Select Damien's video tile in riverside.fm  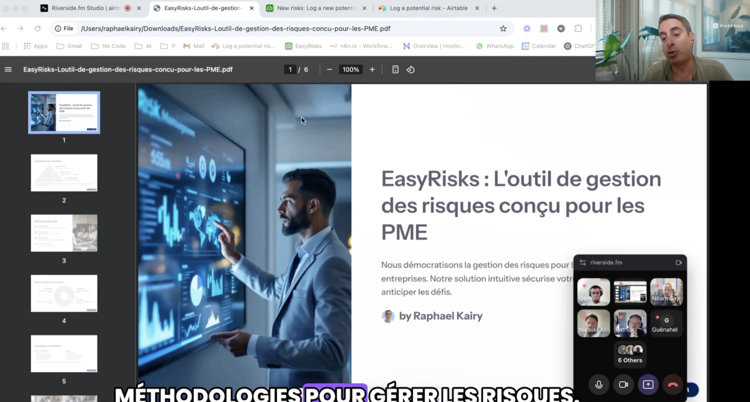click(x=594, y=292)
